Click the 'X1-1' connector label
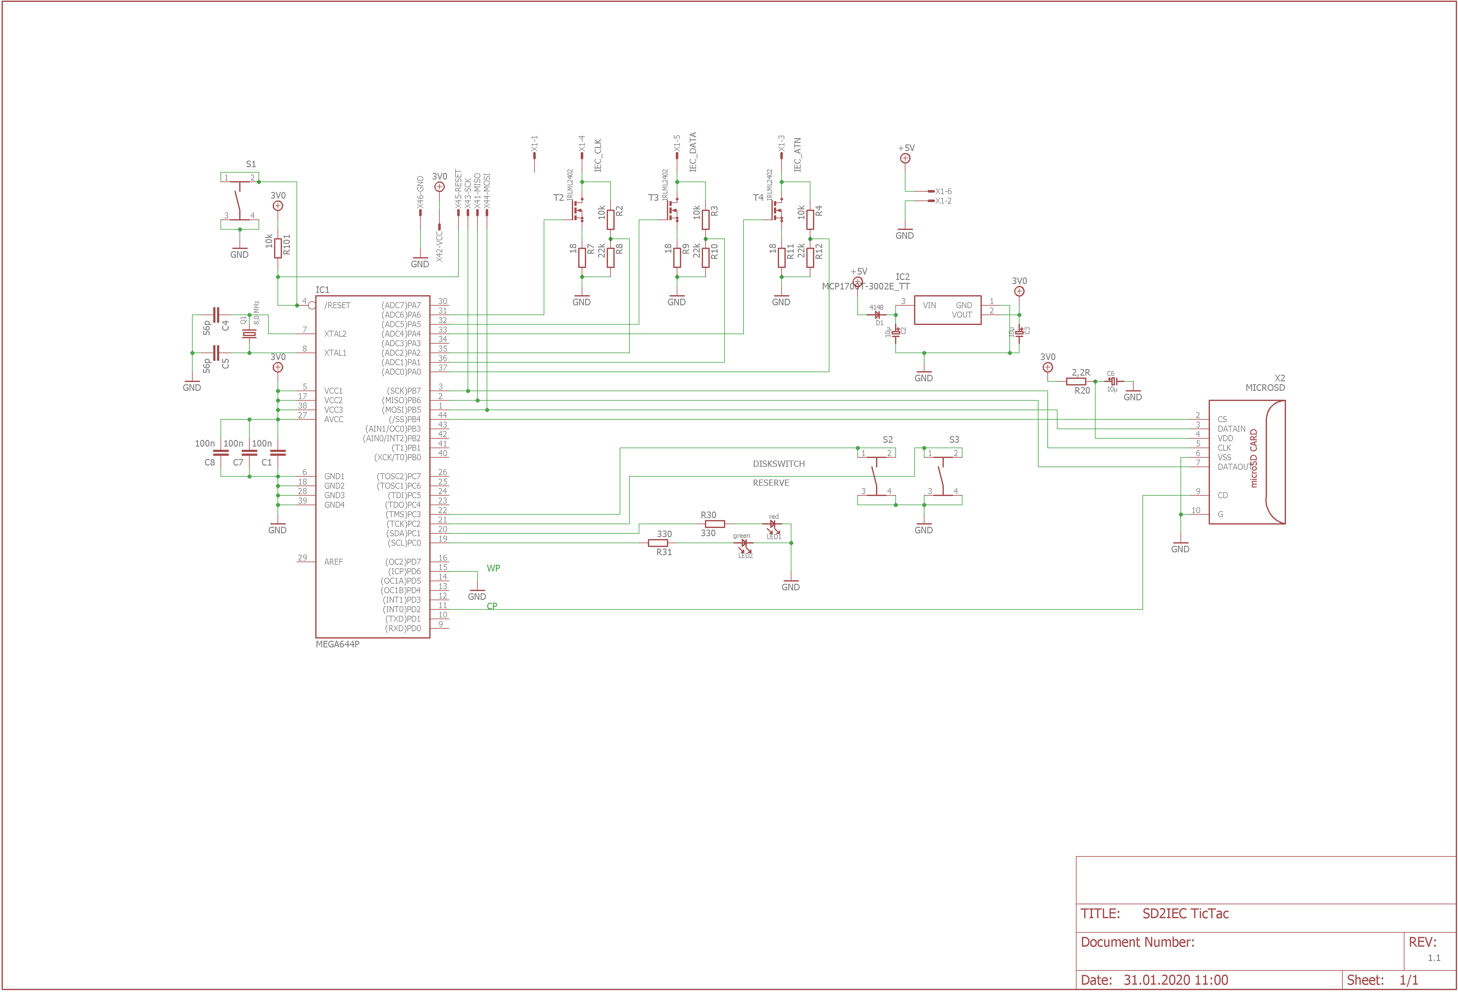This screenshot has width=1458, height=992. (x=534, y=143)
